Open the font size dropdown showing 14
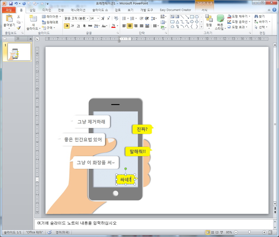Viewport: 279px width, 237px height. [98, 18]
